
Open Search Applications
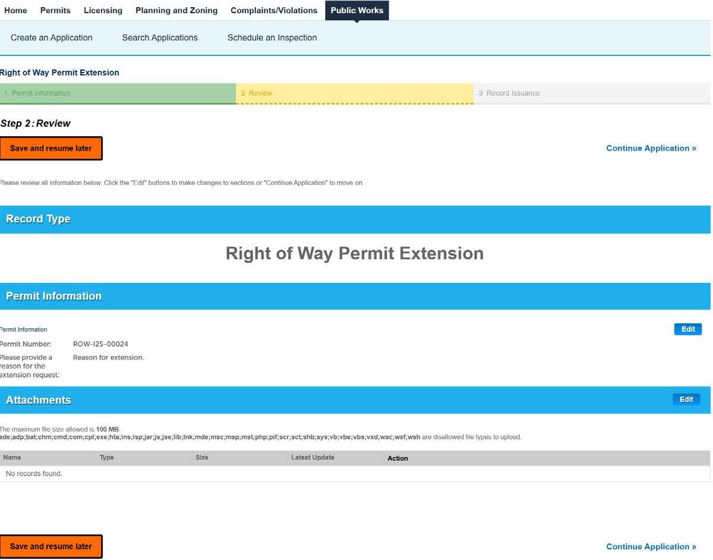159,37
